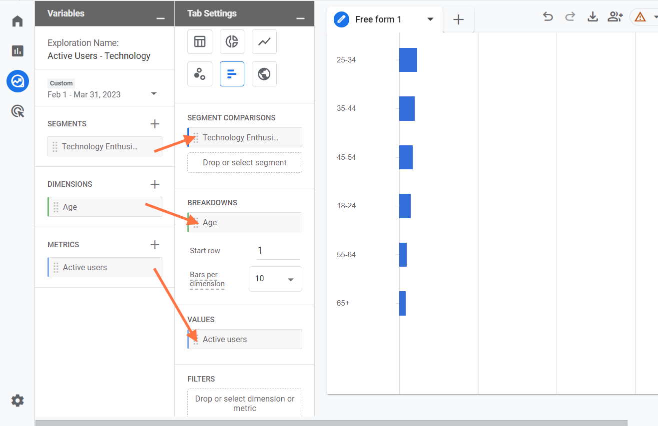Open the Home icon in the sidebar
Image resolution: width=658 pixels, height=426 pixels.
point(17,21)
